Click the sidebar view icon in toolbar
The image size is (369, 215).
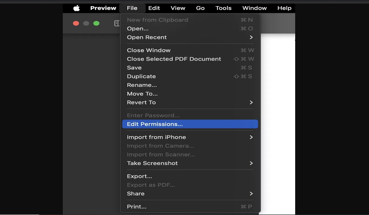click(x=117, y=23)
